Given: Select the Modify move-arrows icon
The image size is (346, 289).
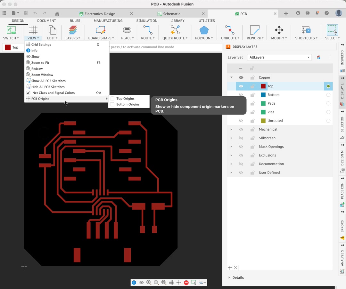Looking at the screenshot, I should coord(279,30).
